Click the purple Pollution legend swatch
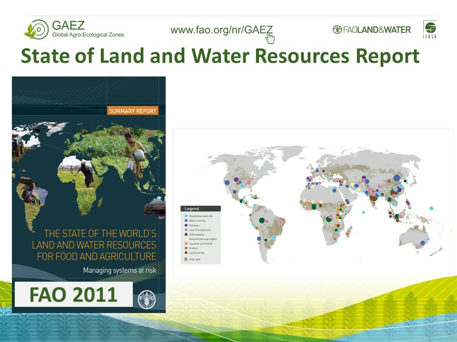 click(x=186, y=225)
